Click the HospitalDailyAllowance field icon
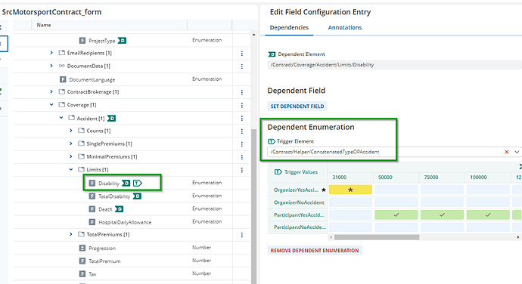522x284 pixels. (x=92, y=222)
